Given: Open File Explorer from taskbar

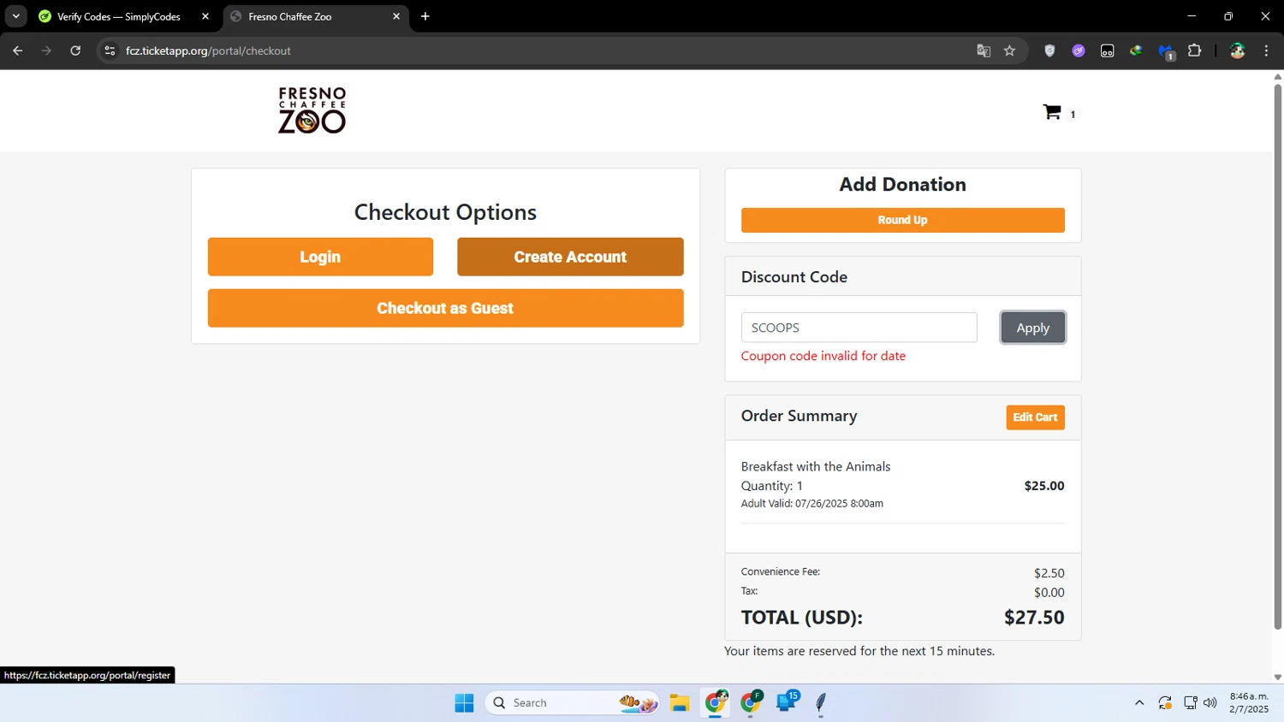Looking at the screenshot, I should (680, 703).
